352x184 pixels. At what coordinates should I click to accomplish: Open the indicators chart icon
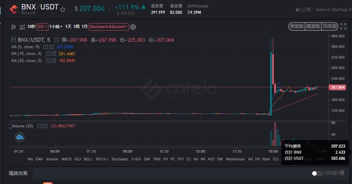click(x=22, y=27)
